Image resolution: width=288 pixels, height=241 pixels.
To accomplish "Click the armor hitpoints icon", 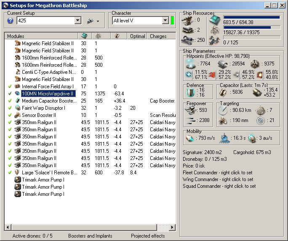I will coord(222,63).
